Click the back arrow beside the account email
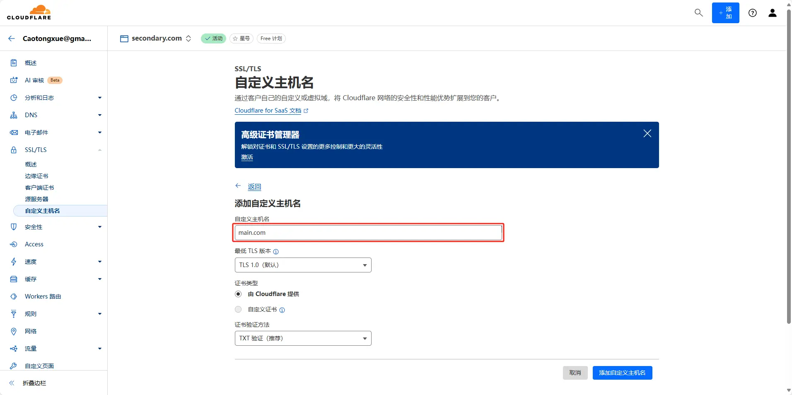Screen dimensions: 792x395 [x=12, y=39]
